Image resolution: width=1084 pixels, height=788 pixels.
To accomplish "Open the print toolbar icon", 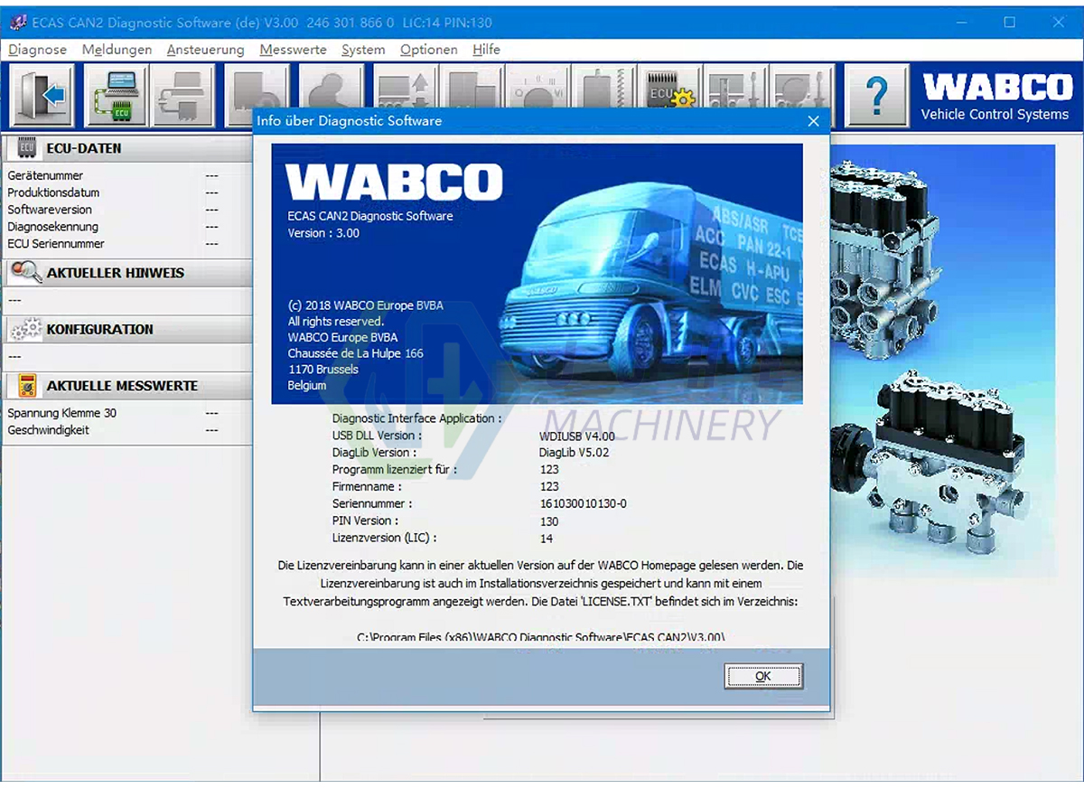I will 183,94.
